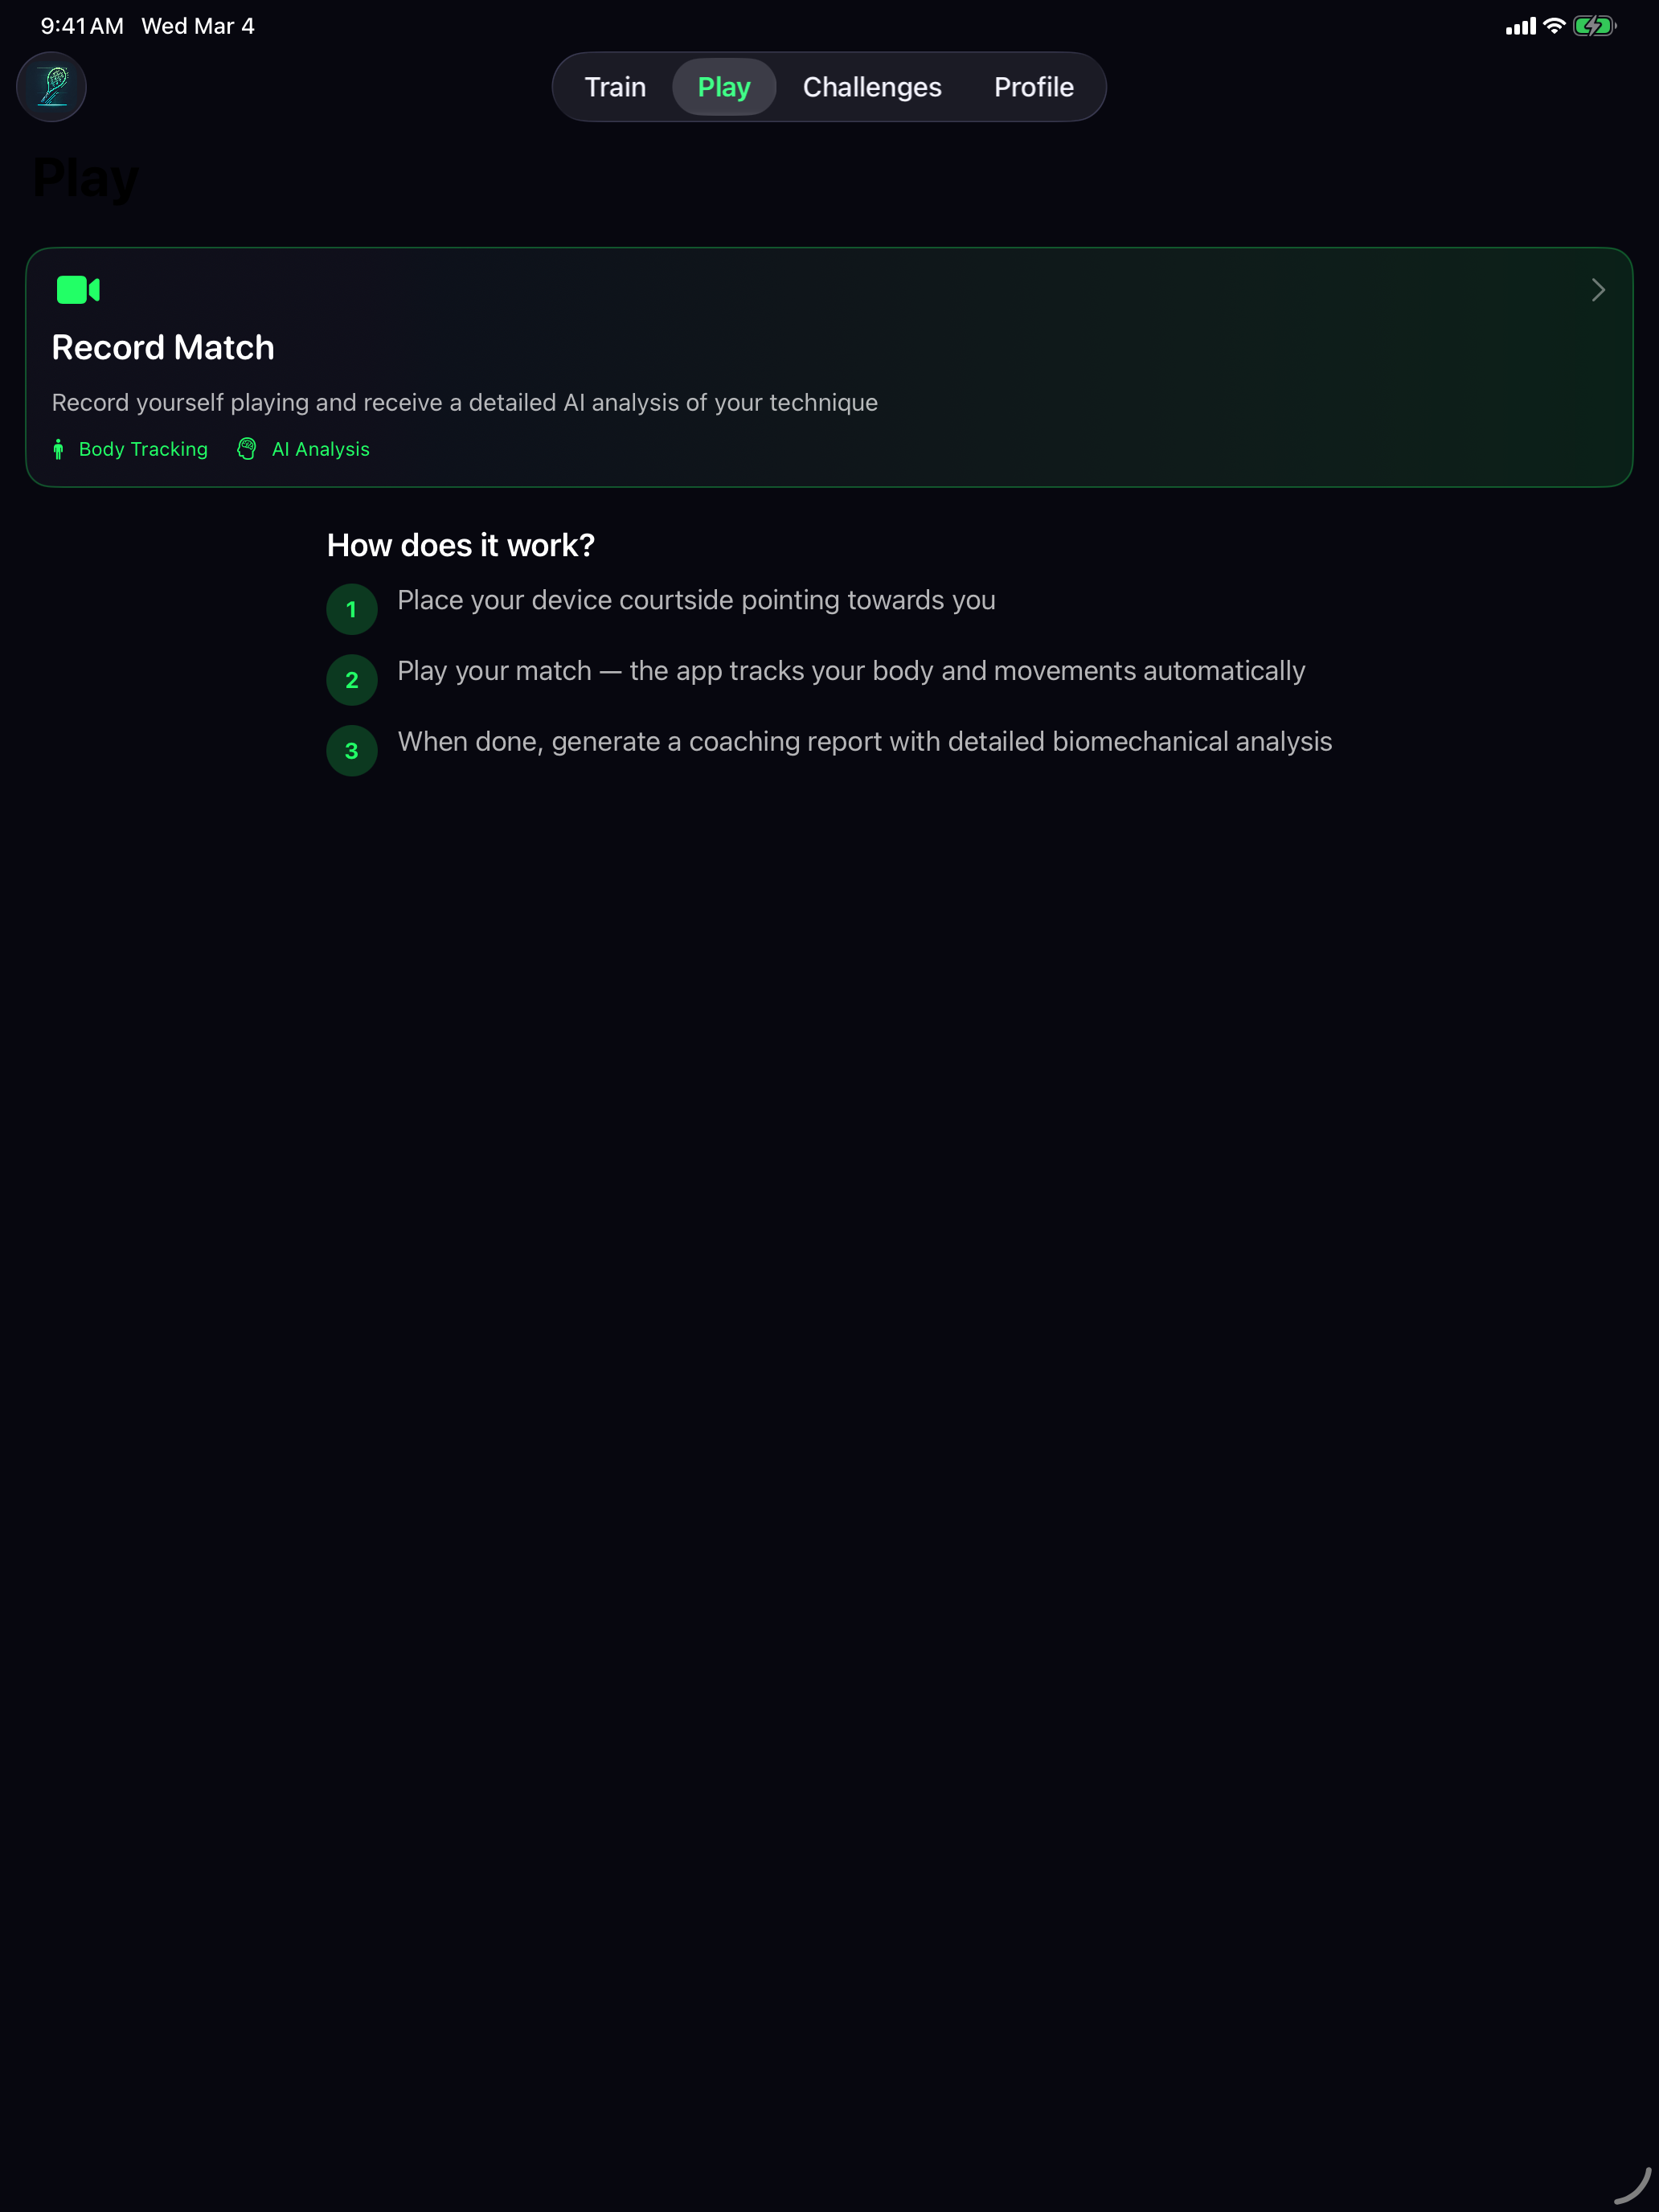Screen dimensions: 1659x2212
Task: Click the Record Match title
Action: pos(162,346)
